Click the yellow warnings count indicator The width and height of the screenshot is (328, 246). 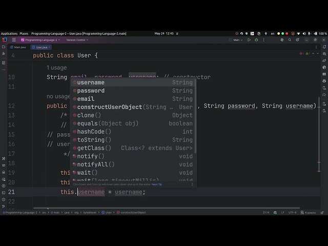(307, 53)
